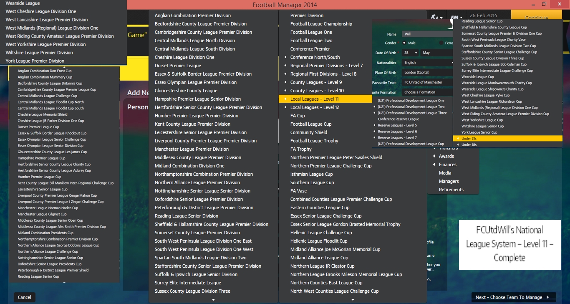Open the birth month dropdown showing May
This screenshot has height=304, width=570.
click(437, 53)
